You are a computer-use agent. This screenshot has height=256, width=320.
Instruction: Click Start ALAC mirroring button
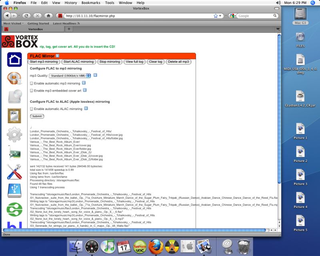click(78, 62)
